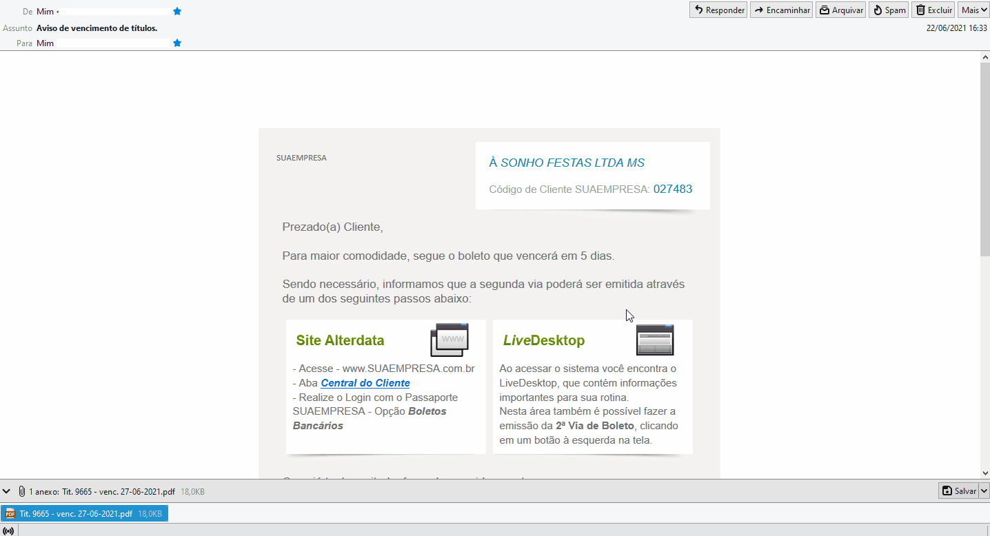Viewport: 990px width, 536px height.
Task: Click the www.SUAEMPRESA.com.br address text
Action: pyautogui.click(x=409, y=369)
